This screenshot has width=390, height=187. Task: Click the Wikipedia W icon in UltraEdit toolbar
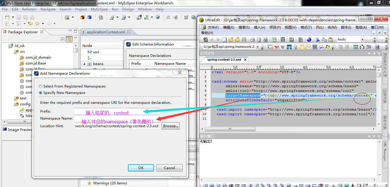pos(283,47)
